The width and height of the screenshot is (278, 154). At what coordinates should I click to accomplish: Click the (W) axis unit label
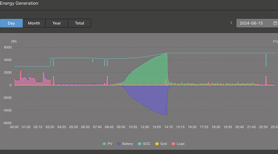14,41
